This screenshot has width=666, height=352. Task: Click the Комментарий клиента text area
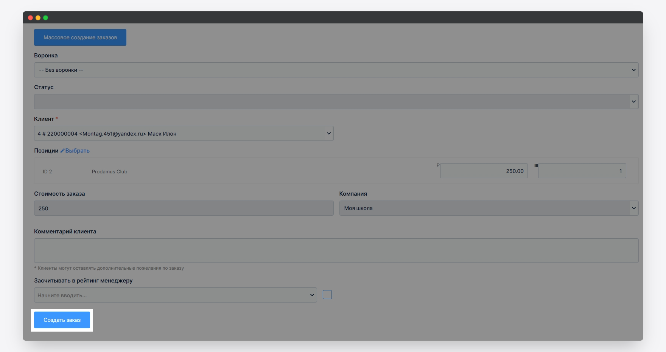click(336, 250)
